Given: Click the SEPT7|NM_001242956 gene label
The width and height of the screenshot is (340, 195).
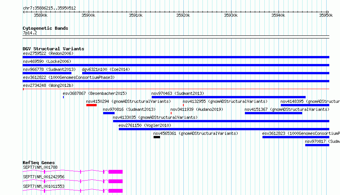Looking at the screenshot, I should pos(44,177).
